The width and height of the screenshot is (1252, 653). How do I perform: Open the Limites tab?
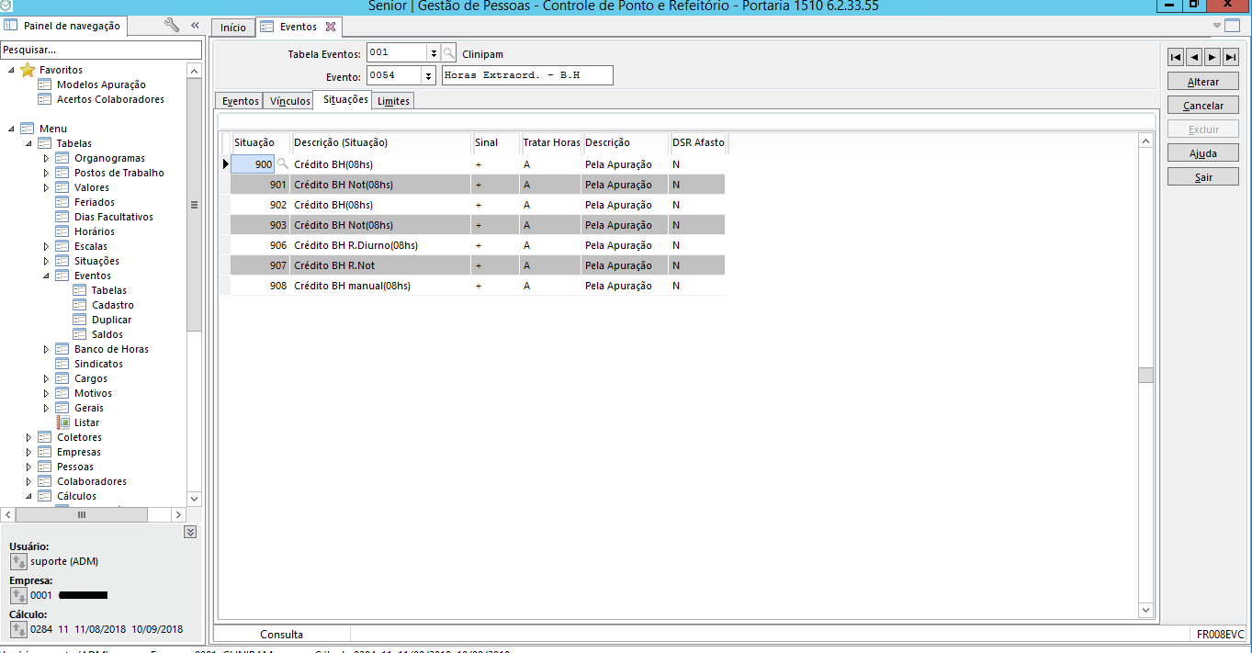(x=393, y=101)
